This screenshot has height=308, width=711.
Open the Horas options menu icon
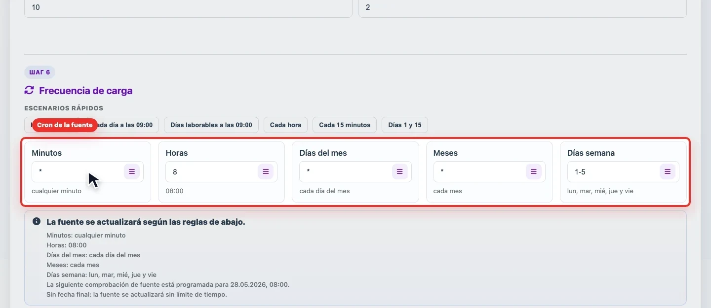266,171
